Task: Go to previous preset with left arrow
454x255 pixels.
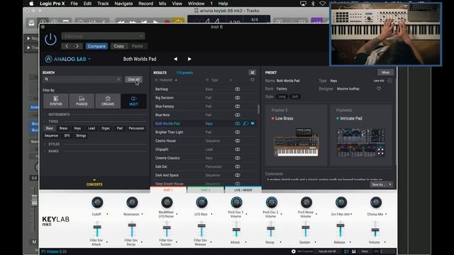Action: click(175, 59)
